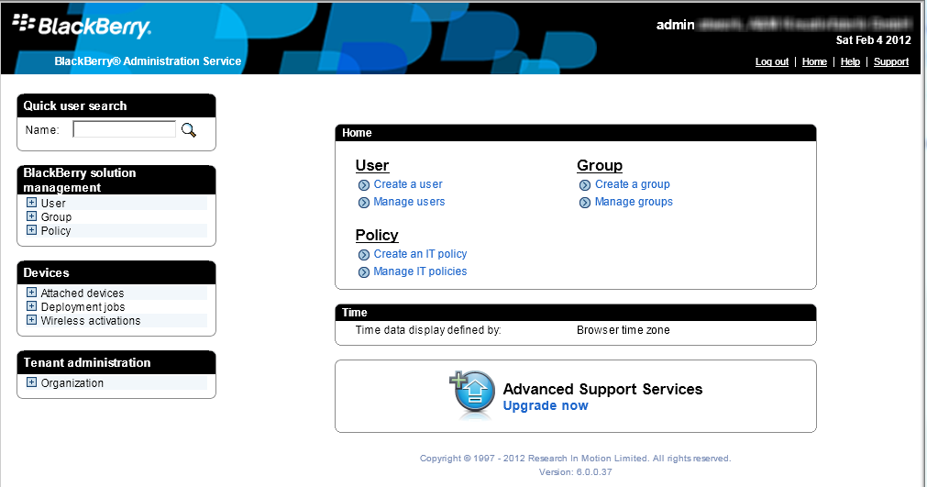The height and width of the screenshot is (487, 927).
Task: Select Deployment jobs tree label
Action: pyautogui.click(x=83, y=307)
